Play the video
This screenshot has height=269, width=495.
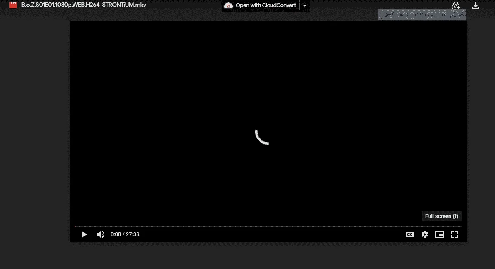tap(84, 234)
